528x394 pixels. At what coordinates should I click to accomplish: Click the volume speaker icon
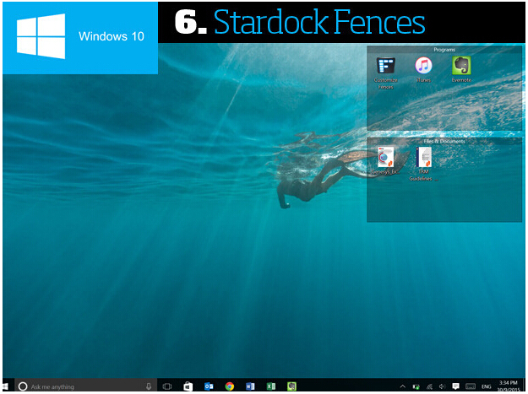(442, 386)
